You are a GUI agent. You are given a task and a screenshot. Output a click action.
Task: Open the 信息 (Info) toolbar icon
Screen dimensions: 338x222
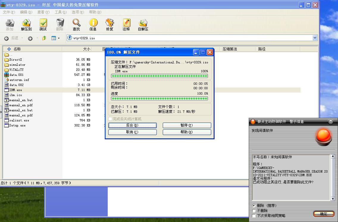tap(93, 25)
